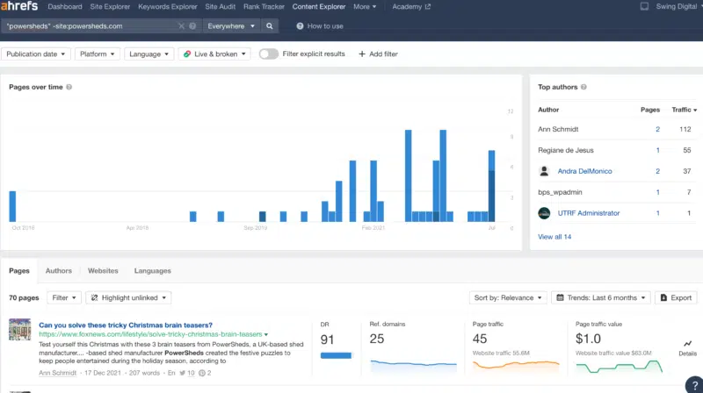Go to Dashboard
Screen dimensions: 703x393
tap(65, 6)
